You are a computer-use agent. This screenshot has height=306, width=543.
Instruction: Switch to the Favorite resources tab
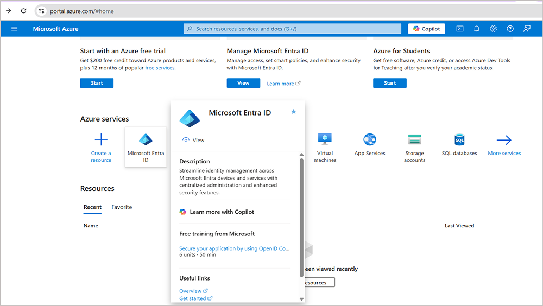(122, 207)
